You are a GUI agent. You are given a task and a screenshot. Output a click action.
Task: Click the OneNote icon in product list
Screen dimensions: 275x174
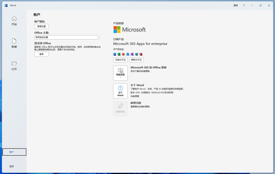coord(132,54)
